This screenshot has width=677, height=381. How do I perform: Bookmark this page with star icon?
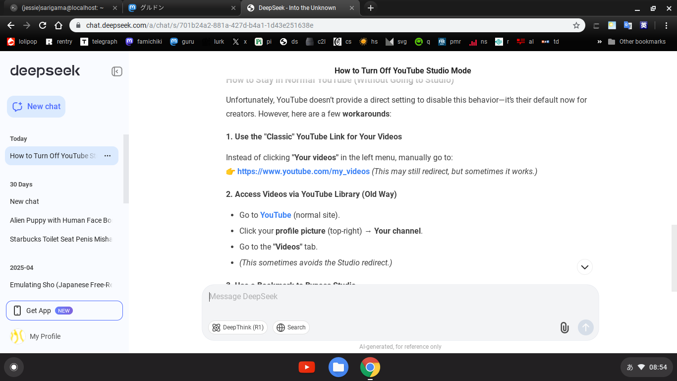click(x=576, y=25)
